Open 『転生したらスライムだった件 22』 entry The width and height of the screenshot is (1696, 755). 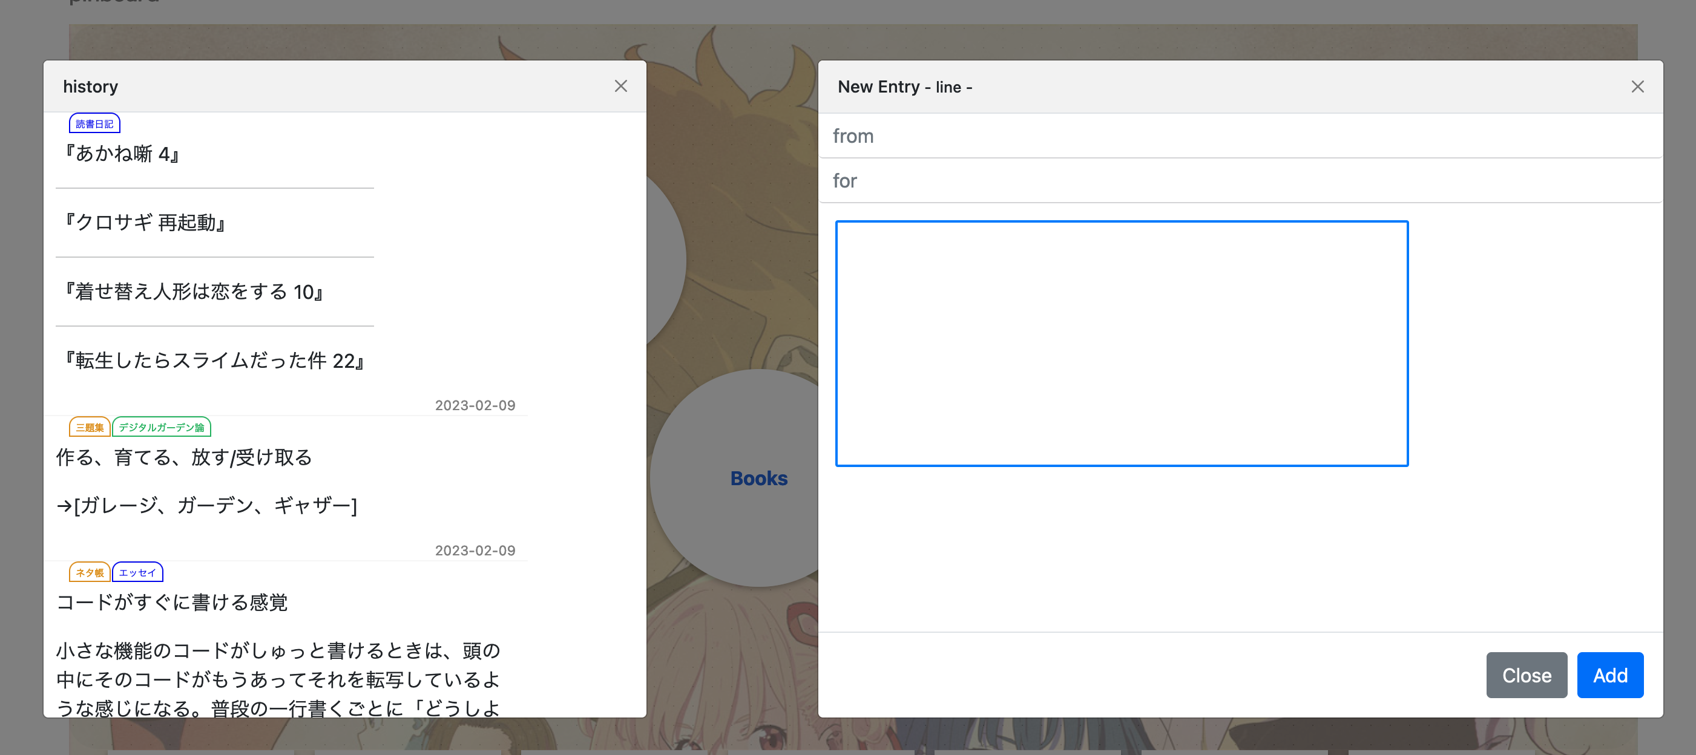pyautogui.click(x=215, y=361)
